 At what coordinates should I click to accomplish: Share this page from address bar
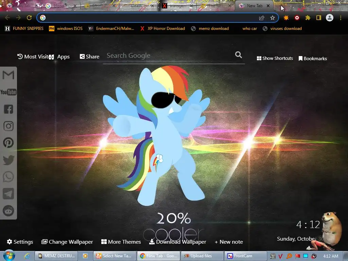[262, 18]
